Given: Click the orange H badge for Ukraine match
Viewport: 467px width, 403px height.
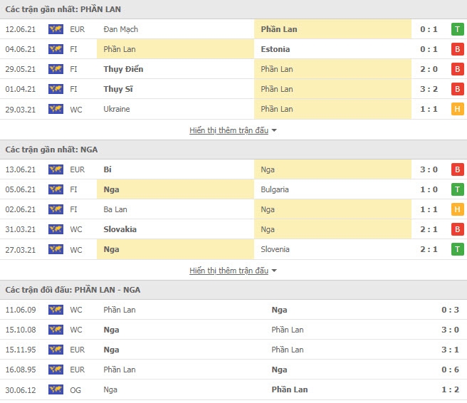Looking at the screenshot, I should click(457, 109).
